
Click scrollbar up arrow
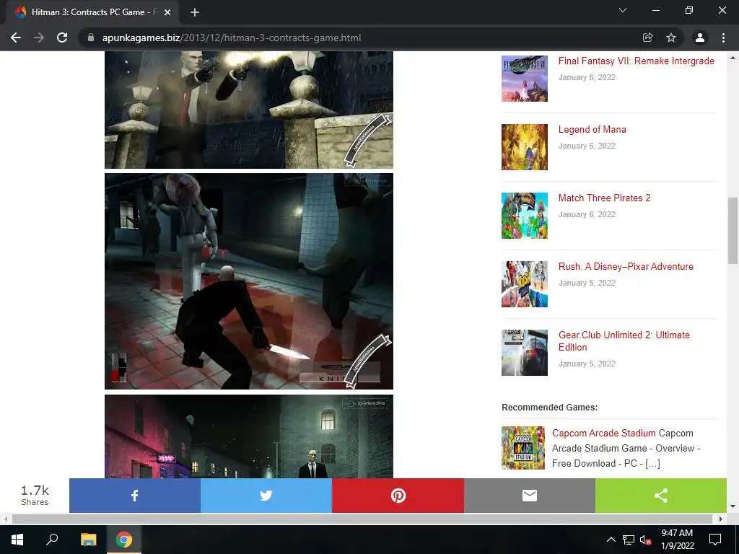(x=733, y=58)
